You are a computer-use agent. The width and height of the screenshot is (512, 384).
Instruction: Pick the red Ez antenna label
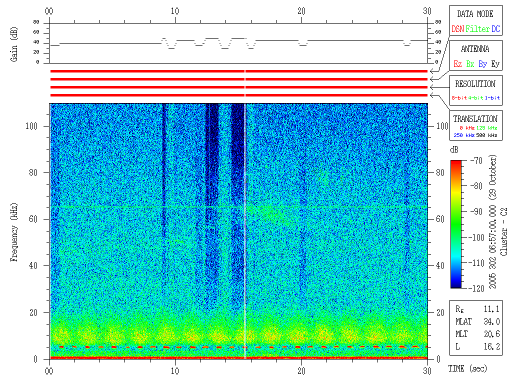click(x=457, y=64)
